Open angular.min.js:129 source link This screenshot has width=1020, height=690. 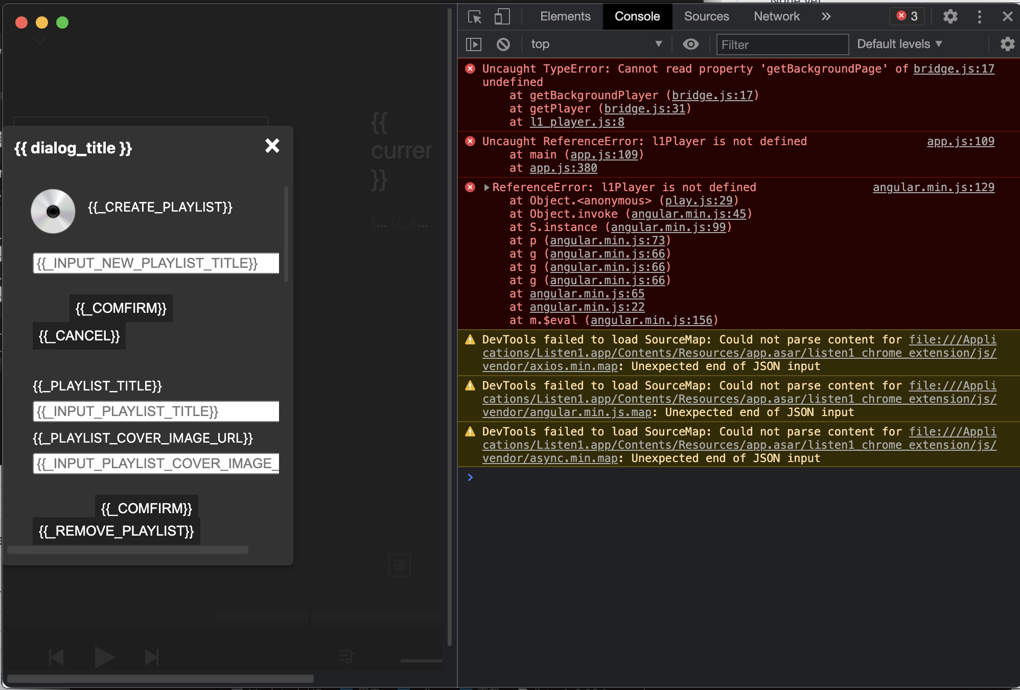tap(933, 188)
